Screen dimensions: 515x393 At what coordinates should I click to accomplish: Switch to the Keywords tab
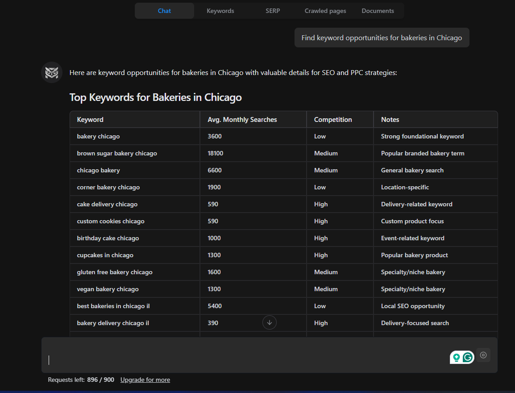coord(220,11)
